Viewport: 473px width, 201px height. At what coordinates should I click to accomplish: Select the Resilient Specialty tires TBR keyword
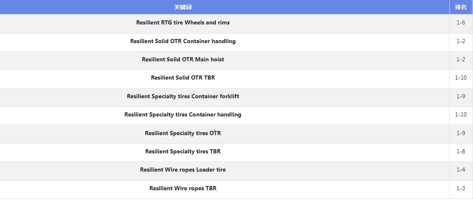point(183,151)
